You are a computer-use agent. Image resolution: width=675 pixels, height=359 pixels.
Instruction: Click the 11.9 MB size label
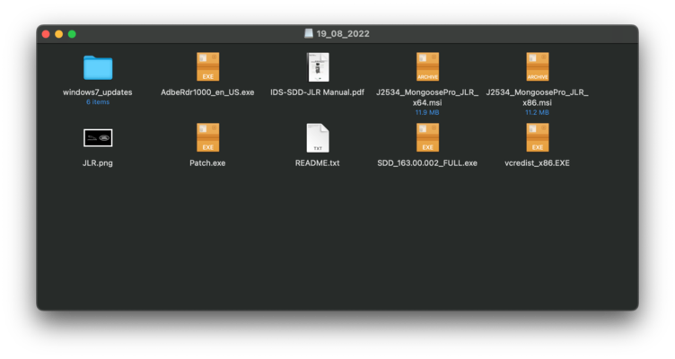coord(427,112)
